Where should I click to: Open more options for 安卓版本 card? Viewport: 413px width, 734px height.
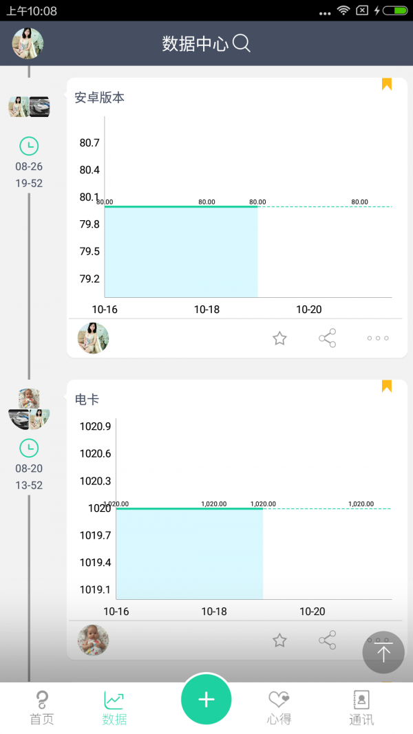pyautogui.click(x=378, y=338)
